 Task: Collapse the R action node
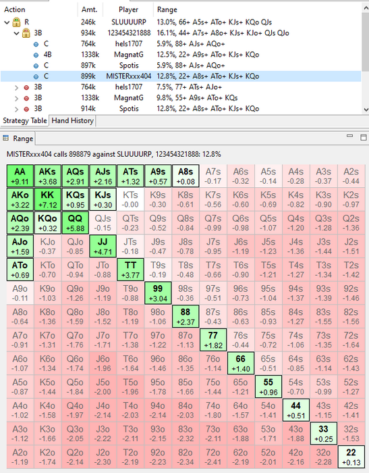[x=7, y=22]
